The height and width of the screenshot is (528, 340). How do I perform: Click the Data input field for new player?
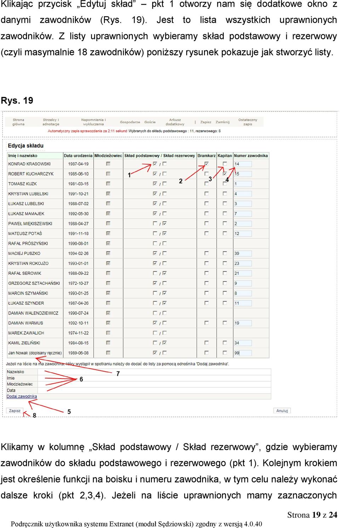(154, 390)
